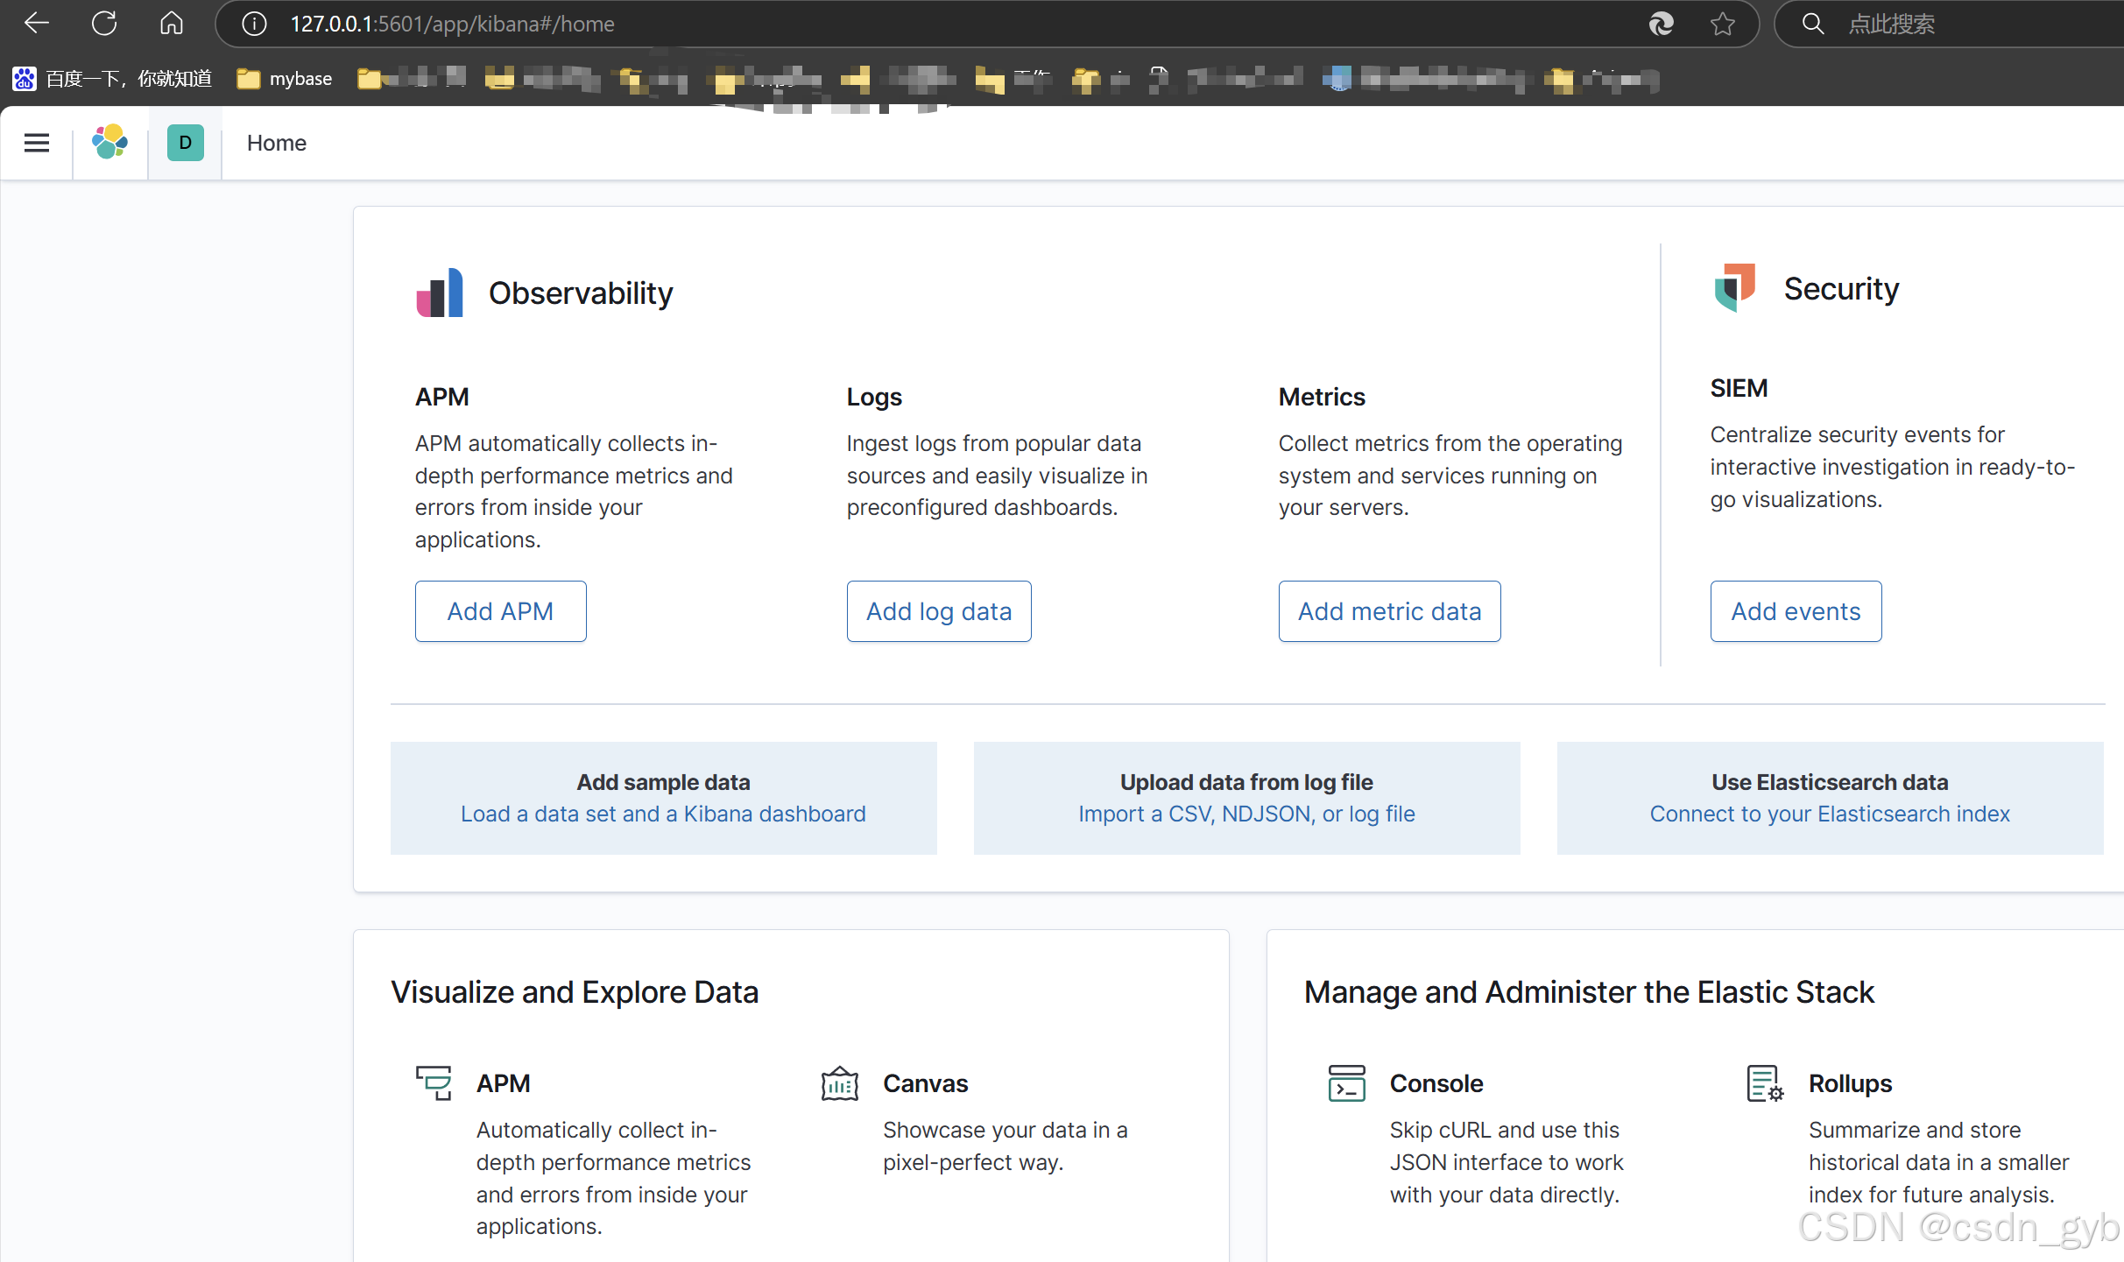The image size is (2124, 1262).
Task: Go back using the browser back arrow
Action: (36, 24)
